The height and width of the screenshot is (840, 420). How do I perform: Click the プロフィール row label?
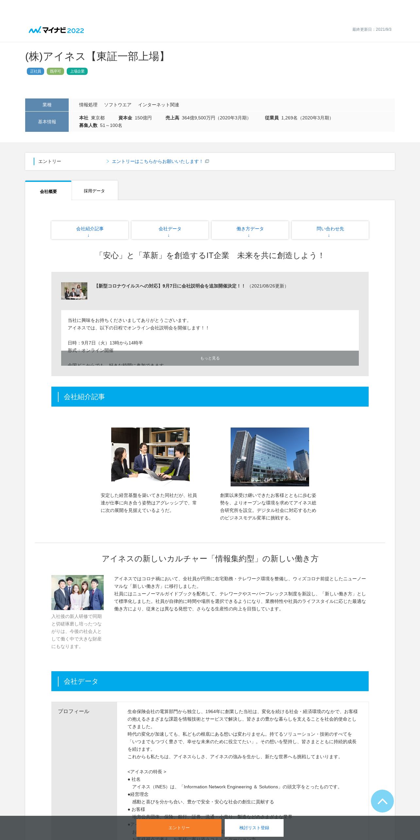(x=74, y=711)
